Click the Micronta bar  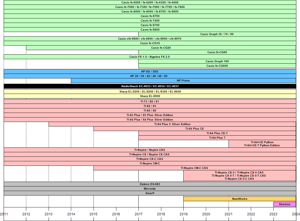[x=150, y=189]
